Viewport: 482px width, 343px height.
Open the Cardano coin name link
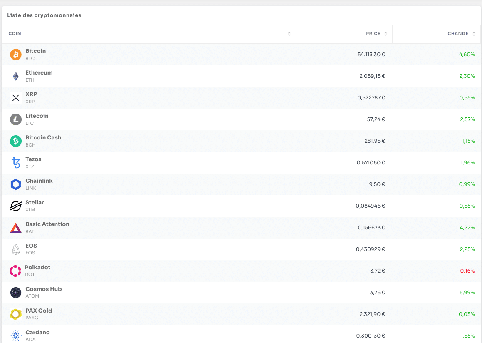pos(37,332)
